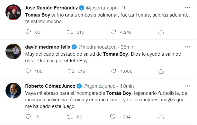
Task: Reply to Roberto Gómez Junco's tweet
Action: (28, 117)
